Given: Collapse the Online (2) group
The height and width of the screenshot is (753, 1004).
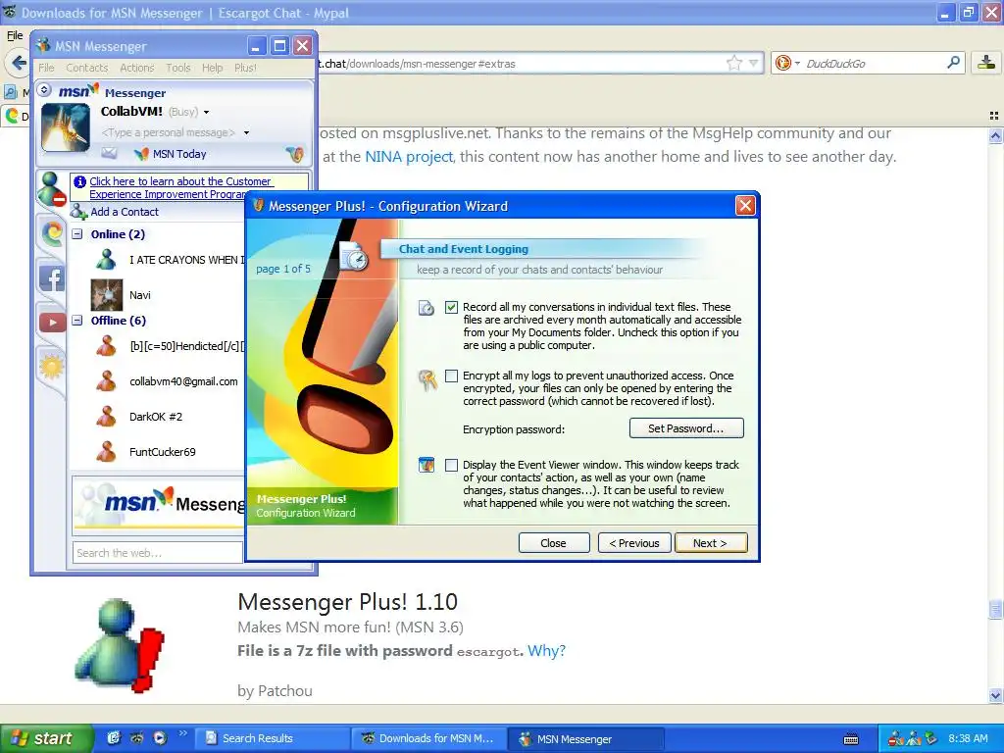Looking at the screenshot, I should click(77, 234).
